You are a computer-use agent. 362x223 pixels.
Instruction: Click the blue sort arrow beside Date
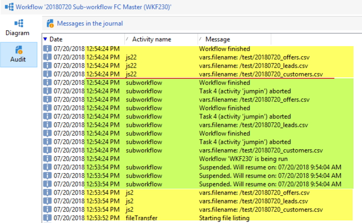click(x=45, y=39)
